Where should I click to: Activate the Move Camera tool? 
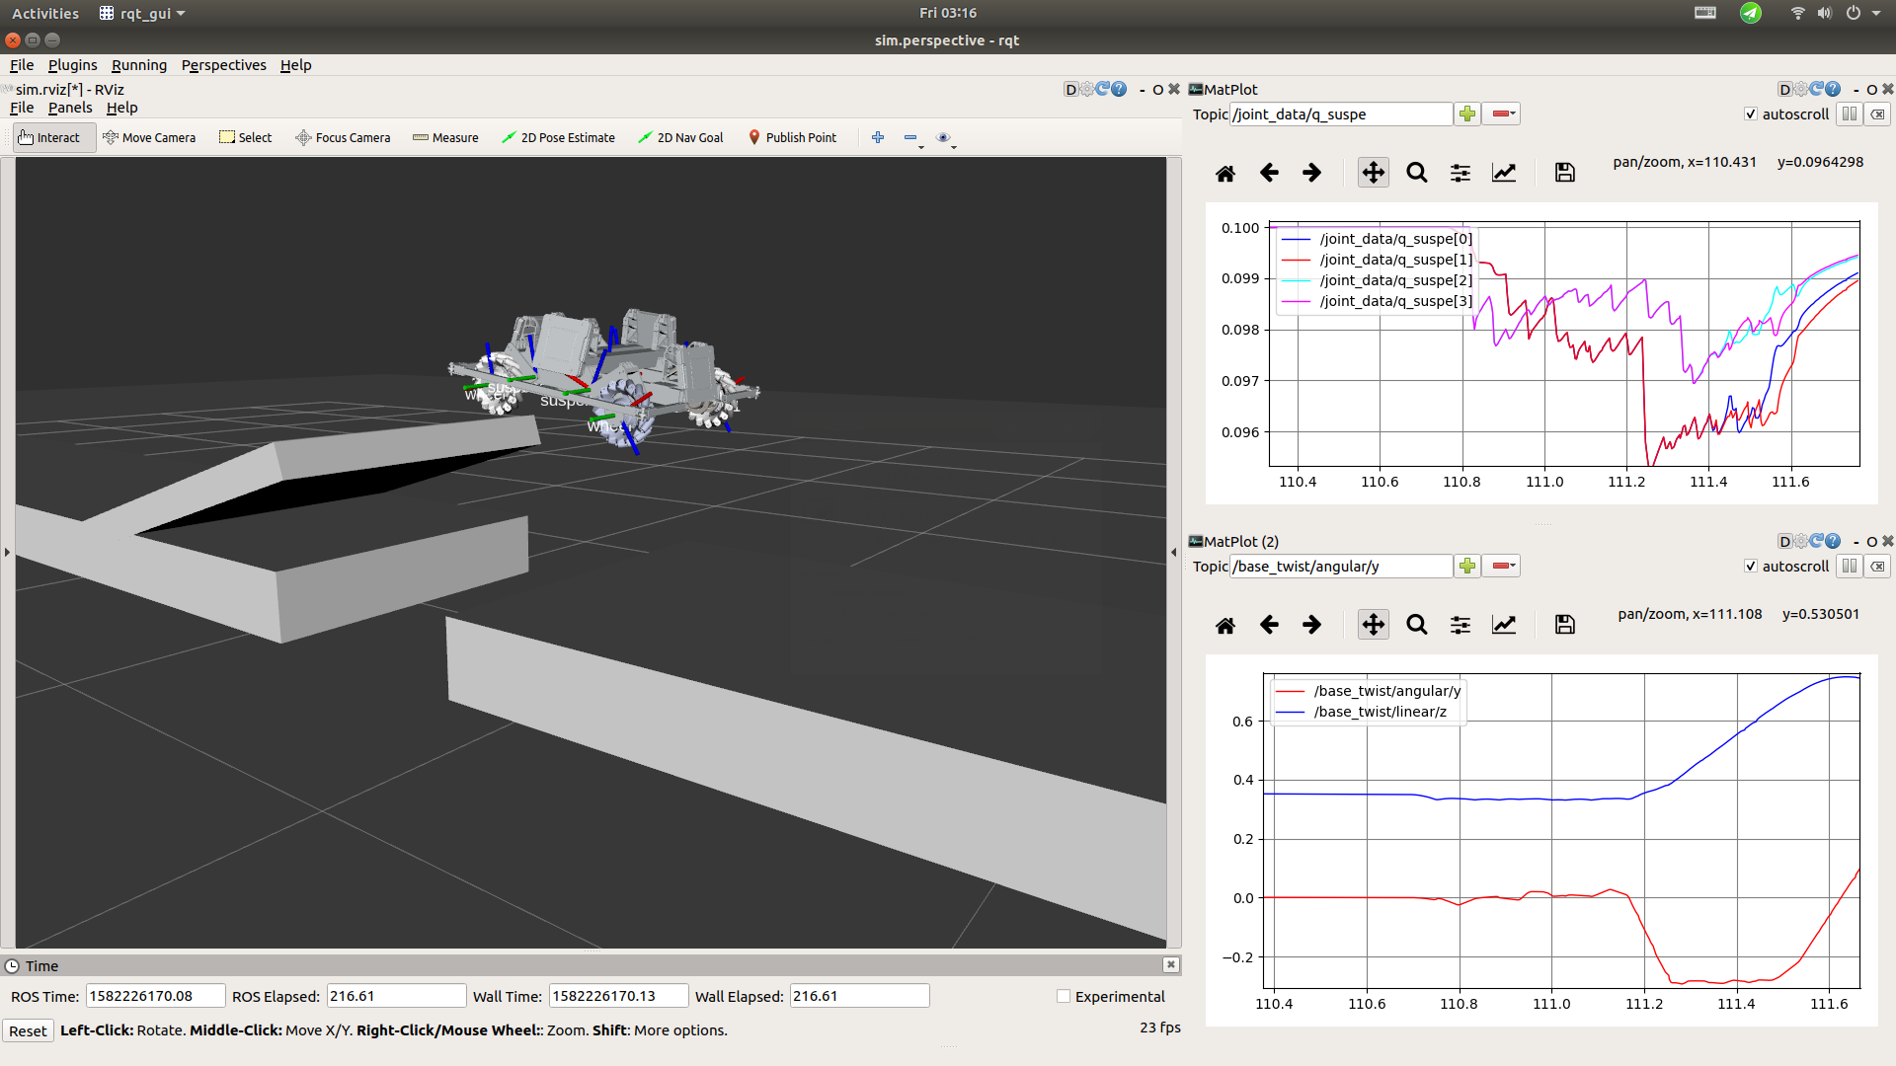tap(149, 137)
